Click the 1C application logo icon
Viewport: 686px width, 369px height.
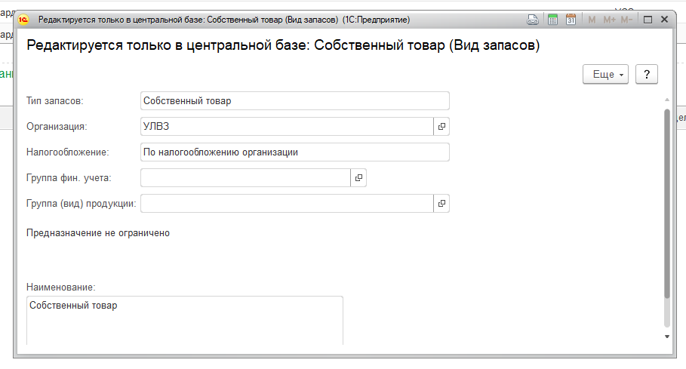23,20
